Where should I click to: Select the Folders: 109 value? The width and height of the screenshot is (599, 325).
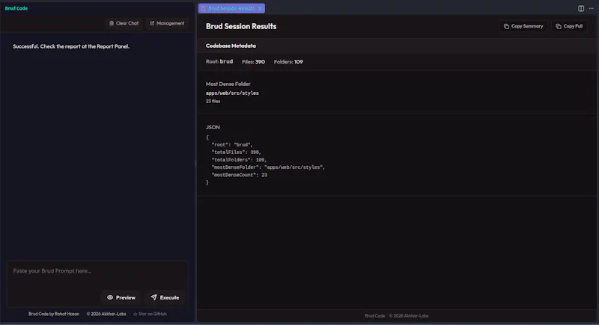288,62
